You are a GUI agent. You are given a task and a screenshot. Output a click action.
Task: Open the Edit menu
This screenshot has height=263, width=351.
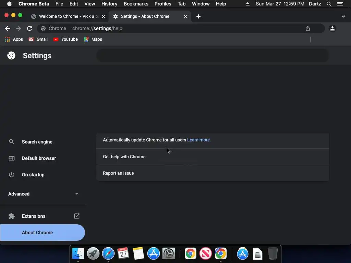click(74, 4)
